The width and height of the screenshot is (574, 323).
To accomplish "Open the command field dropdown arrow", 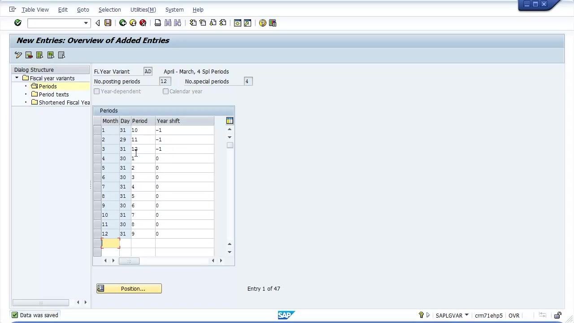I will (86, 23).
